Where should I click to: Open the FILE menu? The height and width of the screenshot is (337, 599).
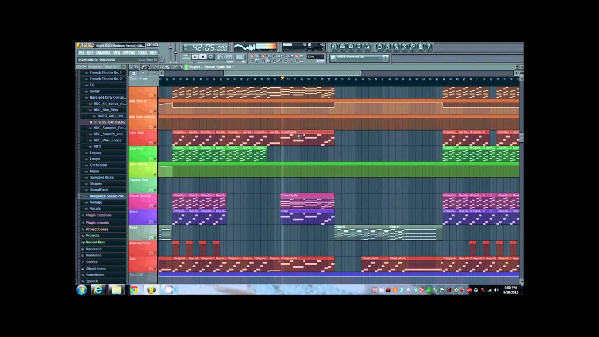[x=81, y=53]
